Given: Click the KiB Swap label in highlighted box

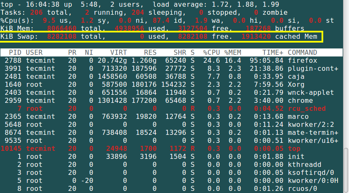Looking at the screenshot, I should (19, 37).
